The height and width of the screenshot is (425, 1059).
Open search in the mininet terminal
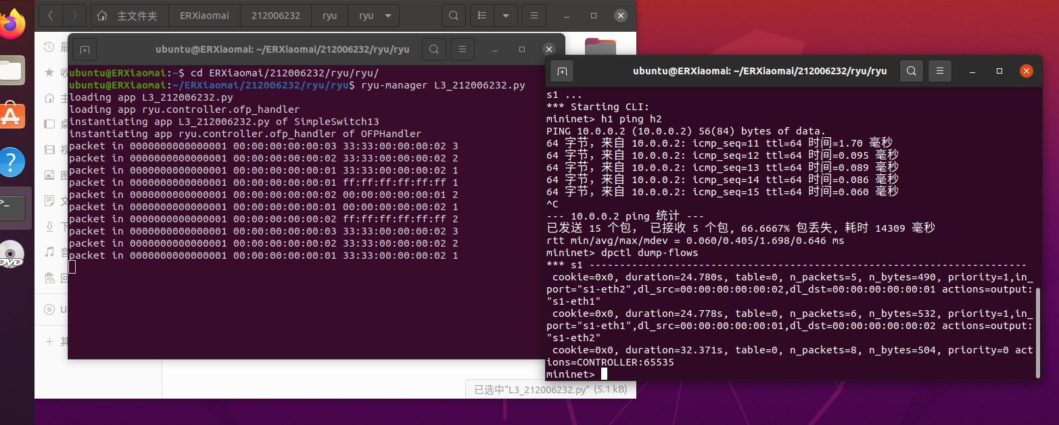point(911,71)
